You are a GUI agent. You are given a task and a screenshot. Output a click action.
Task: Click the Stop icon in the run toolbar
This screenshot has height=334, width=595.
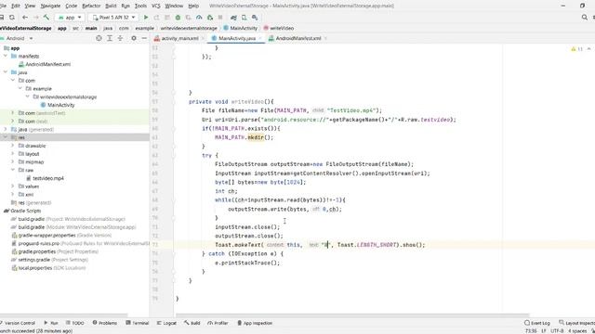[220, 18]
